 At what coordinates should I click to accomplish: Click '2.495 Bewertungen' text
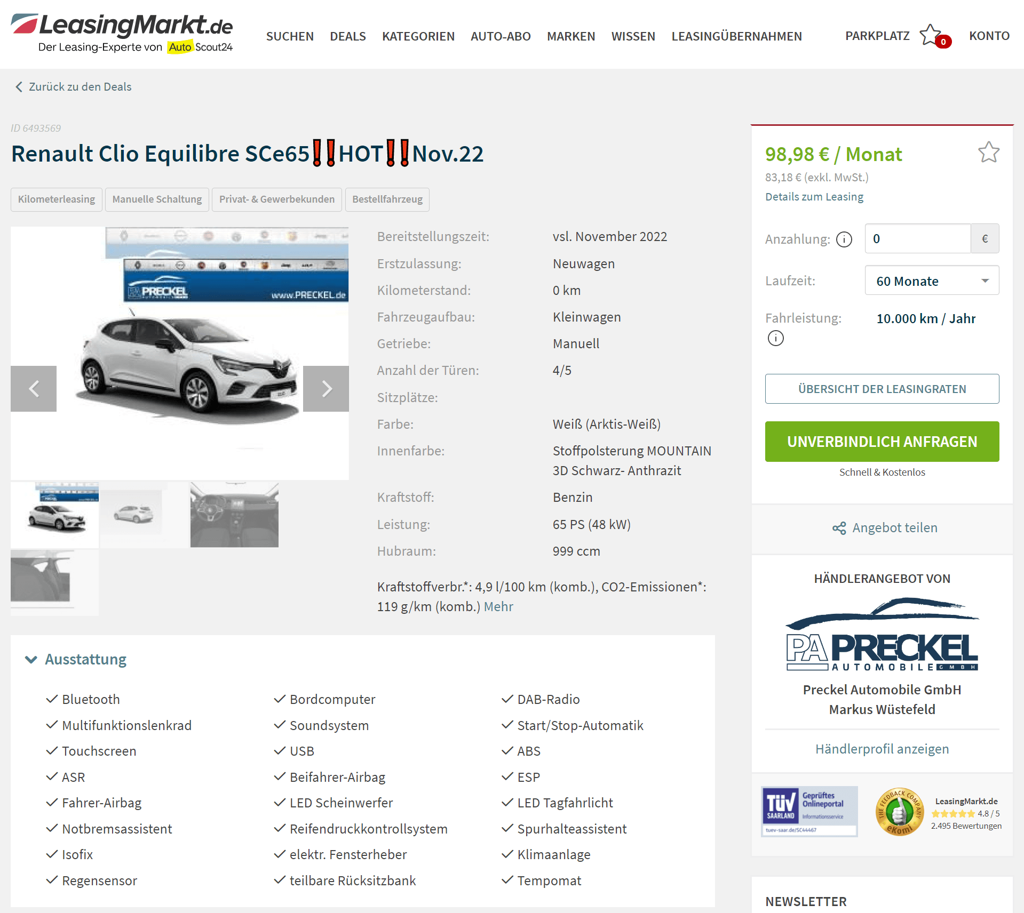[x=966, y=826]
